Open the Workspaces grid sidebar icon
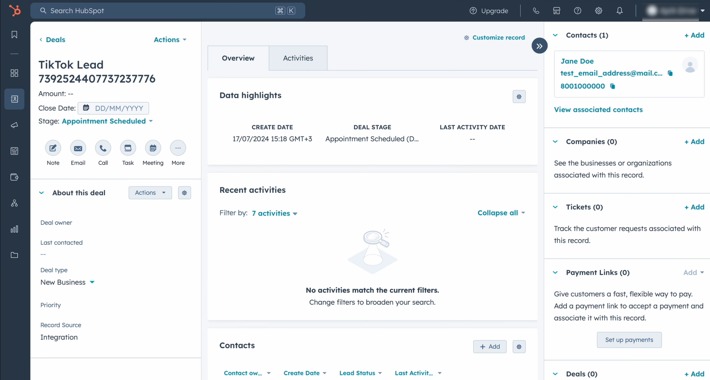 coord(14,73)
